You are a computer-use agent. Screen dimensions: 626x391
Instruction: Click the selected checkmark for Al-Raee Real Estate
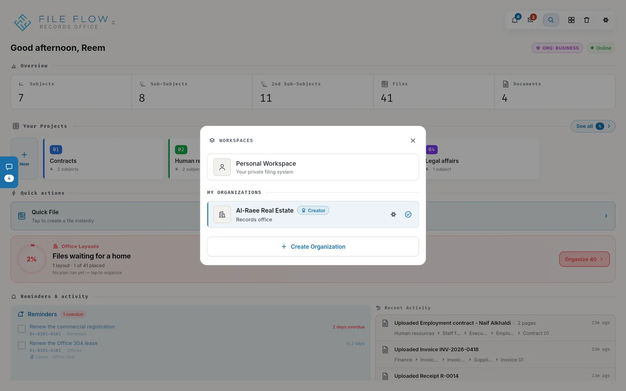pos(408,214)
